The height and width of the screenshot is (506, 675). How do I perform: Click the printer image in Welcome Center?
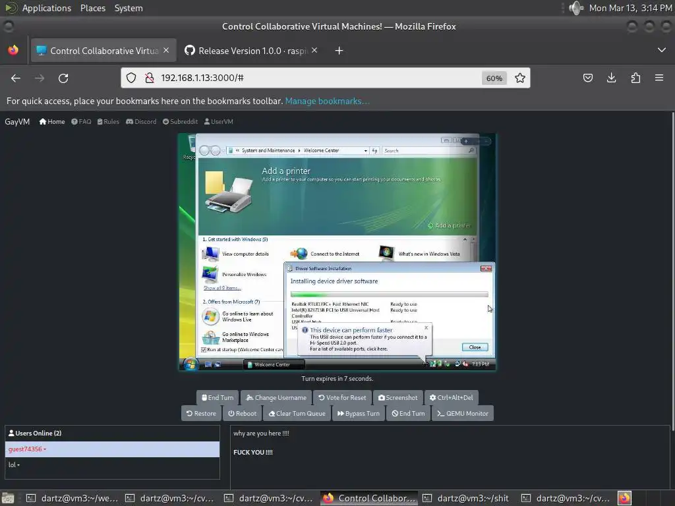pos(229,193)
